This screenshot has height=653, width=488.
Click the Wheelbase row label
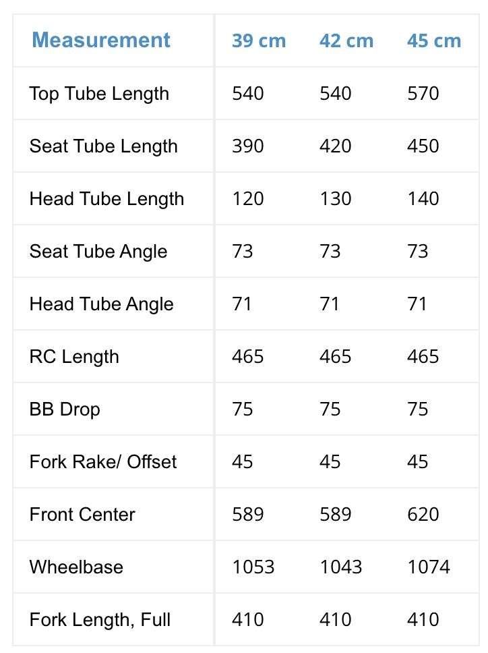tap(76, 567)
